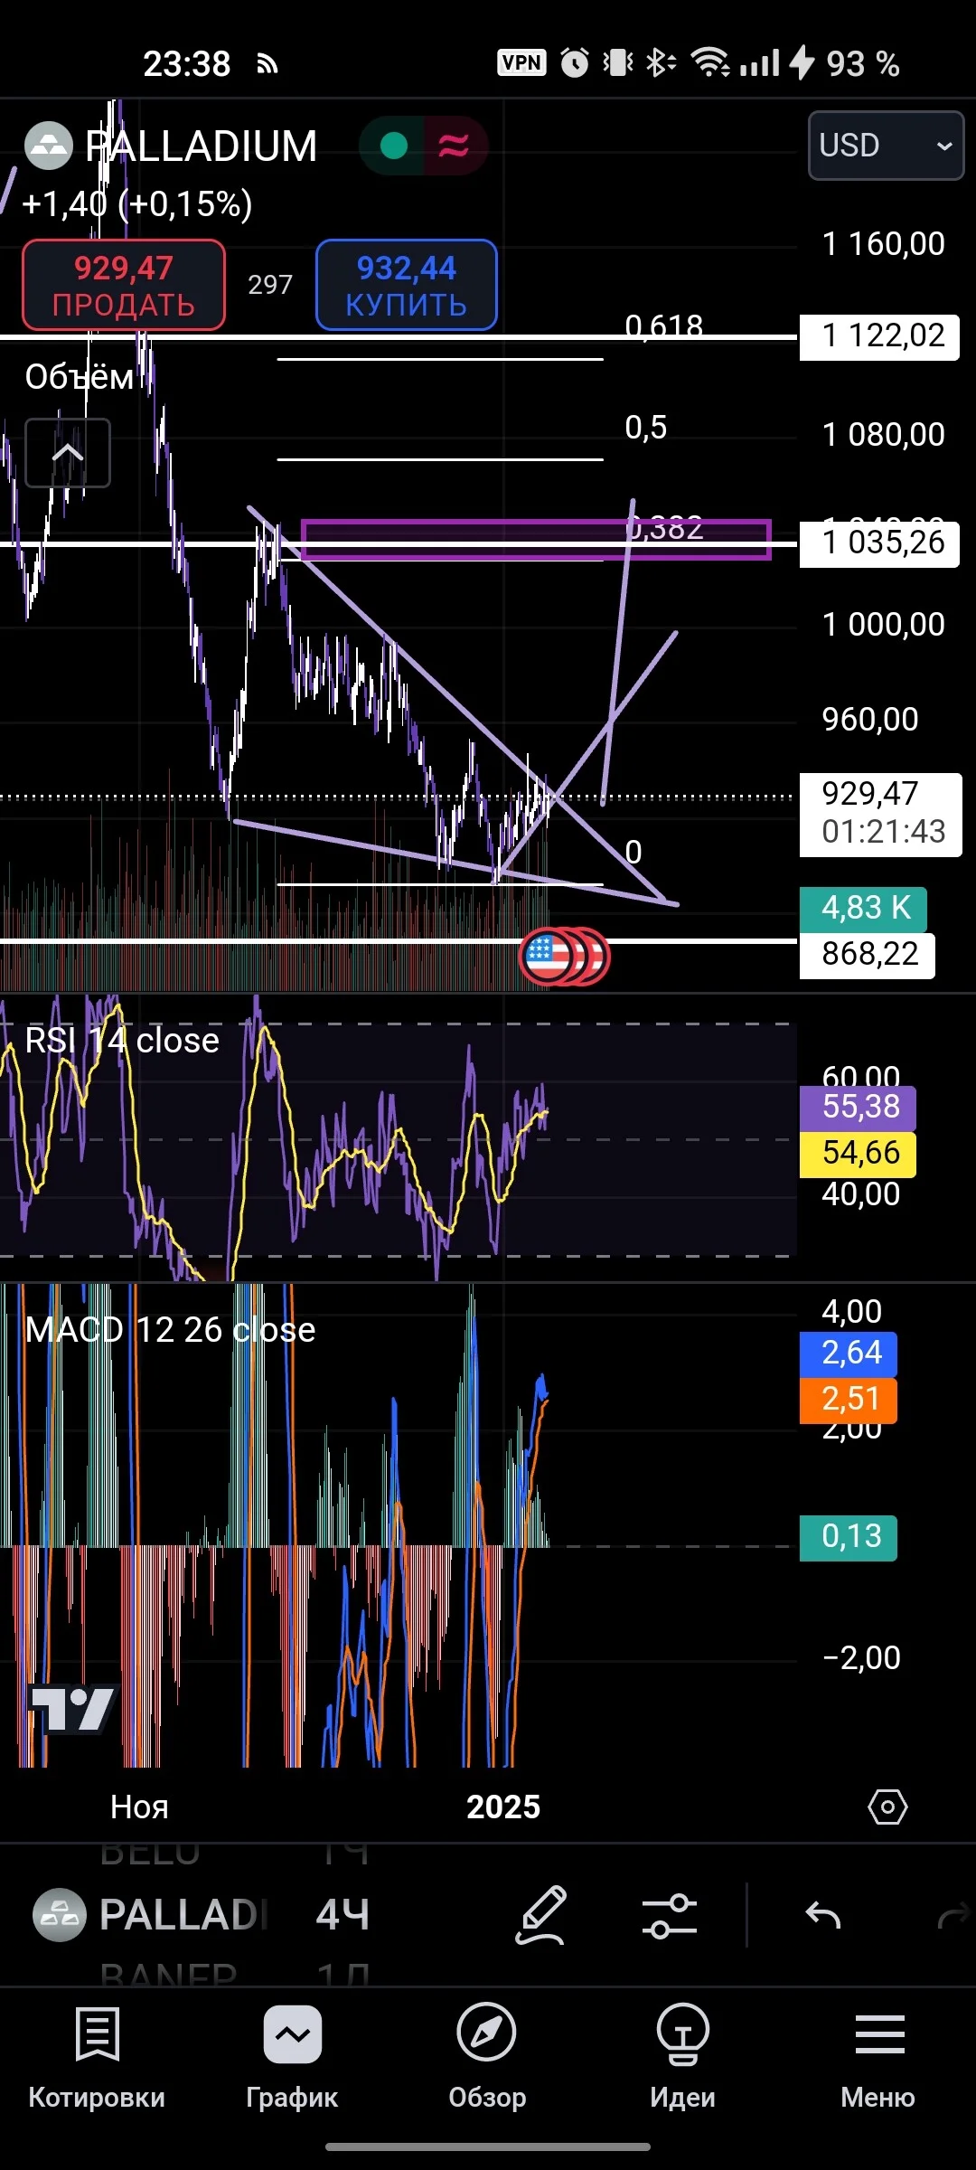This screenshot has width=976, height=2170.
Task: Open the Обзор tab
Action: coord(487,2059)
